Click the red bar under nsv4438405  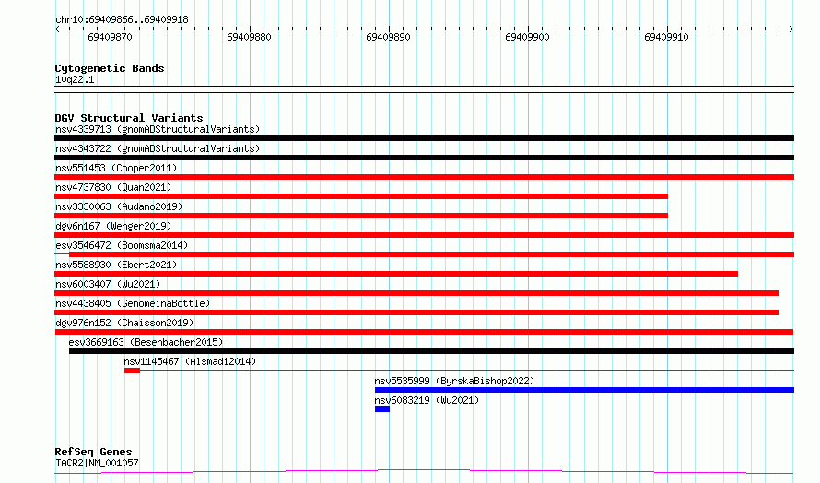[x=416, y=312]
